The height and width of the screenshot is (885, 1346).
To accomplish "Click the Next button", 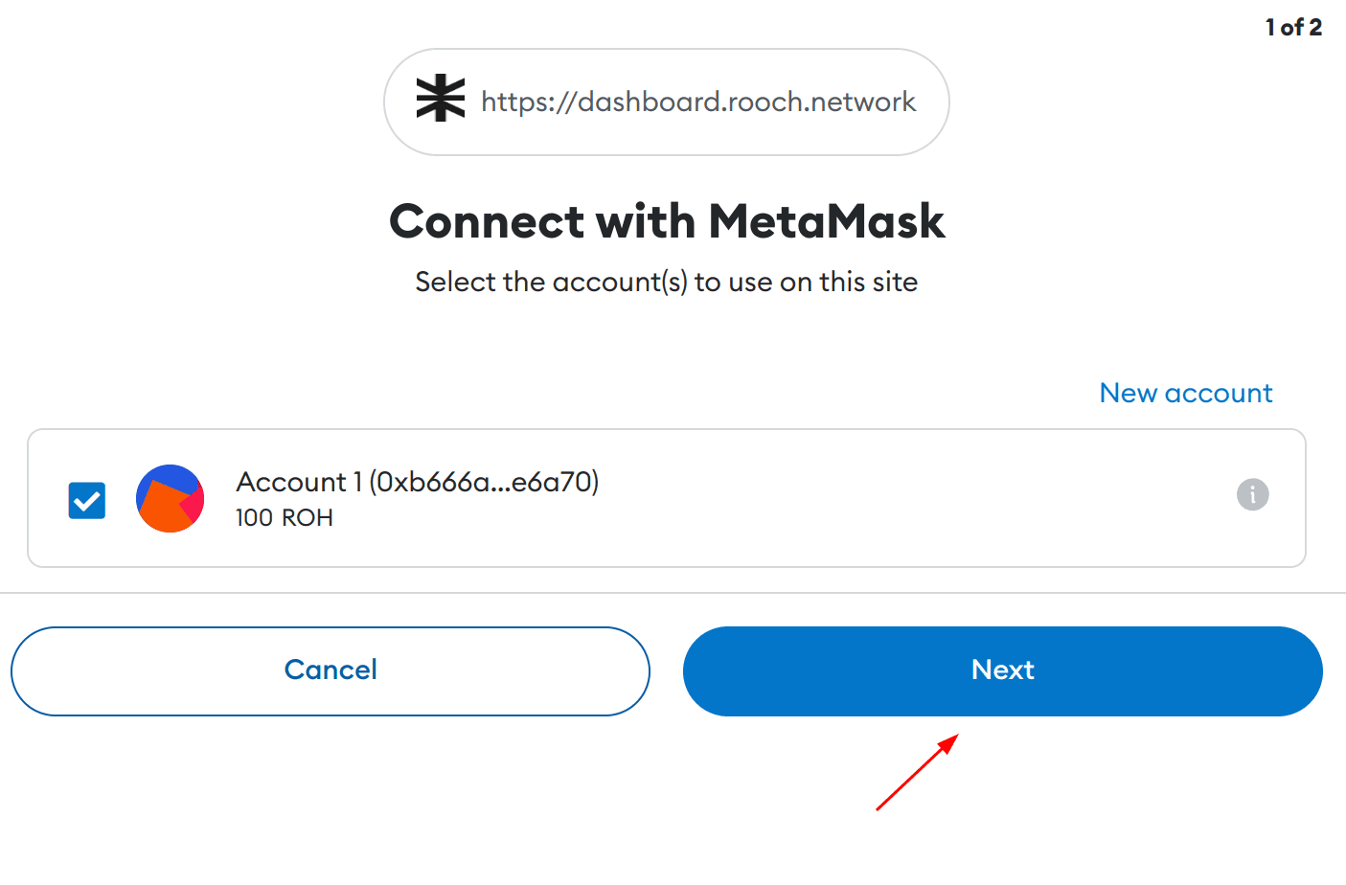I will [1002, 670].
